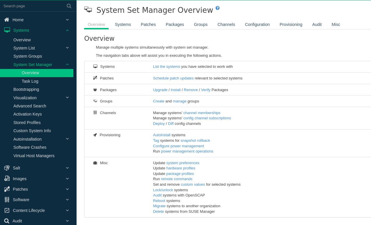
Task: Follow the 'Schedule patch updates' link
Action: click(173, 78)
